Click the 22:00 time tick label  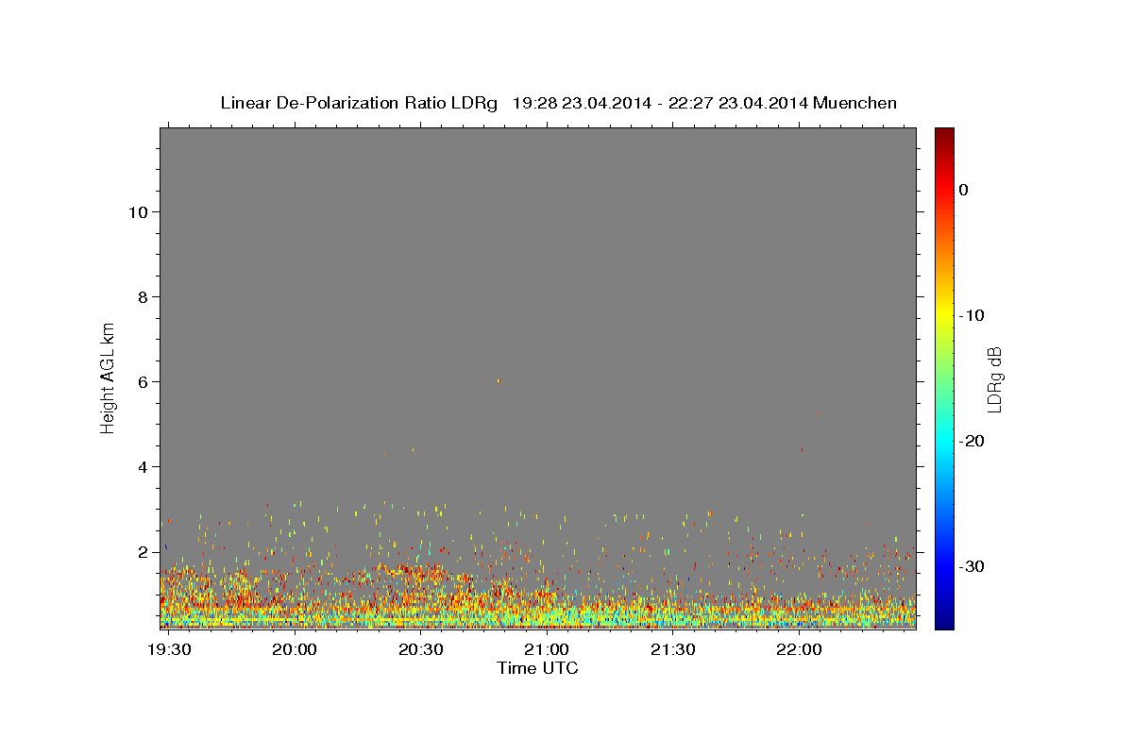point(799,651)
